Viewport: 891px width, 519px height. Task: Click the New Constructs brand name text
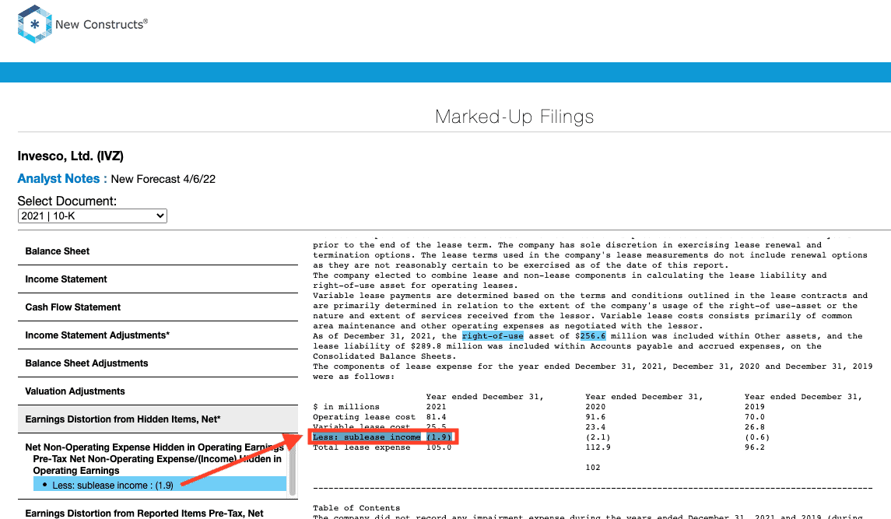tap(101, 24)
